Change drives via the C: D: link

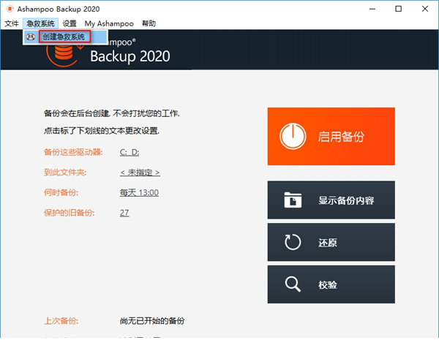[x=130, y=152]
